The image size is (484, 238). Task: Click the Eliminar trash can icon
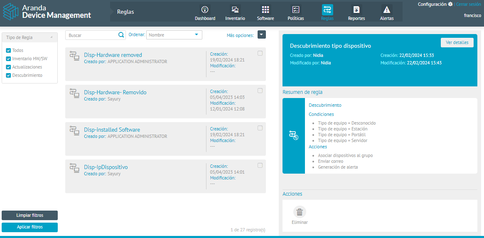(x=300, y=212)
